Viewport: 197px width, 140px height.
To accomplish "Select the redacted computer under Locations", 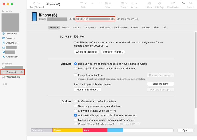I will coord(12,68).
